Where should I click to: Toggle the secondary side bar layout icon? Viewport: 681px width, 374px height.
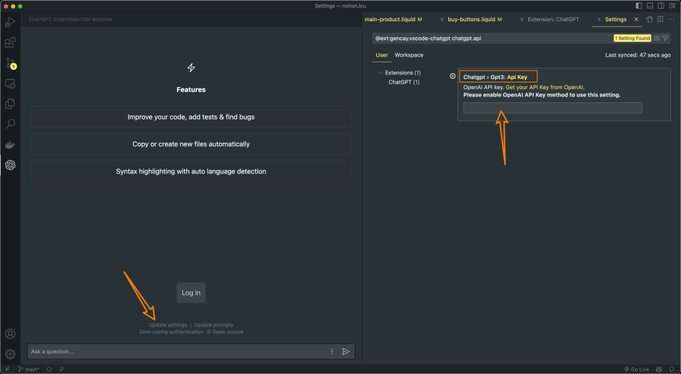pyautogui.click(x=660, y=6)
